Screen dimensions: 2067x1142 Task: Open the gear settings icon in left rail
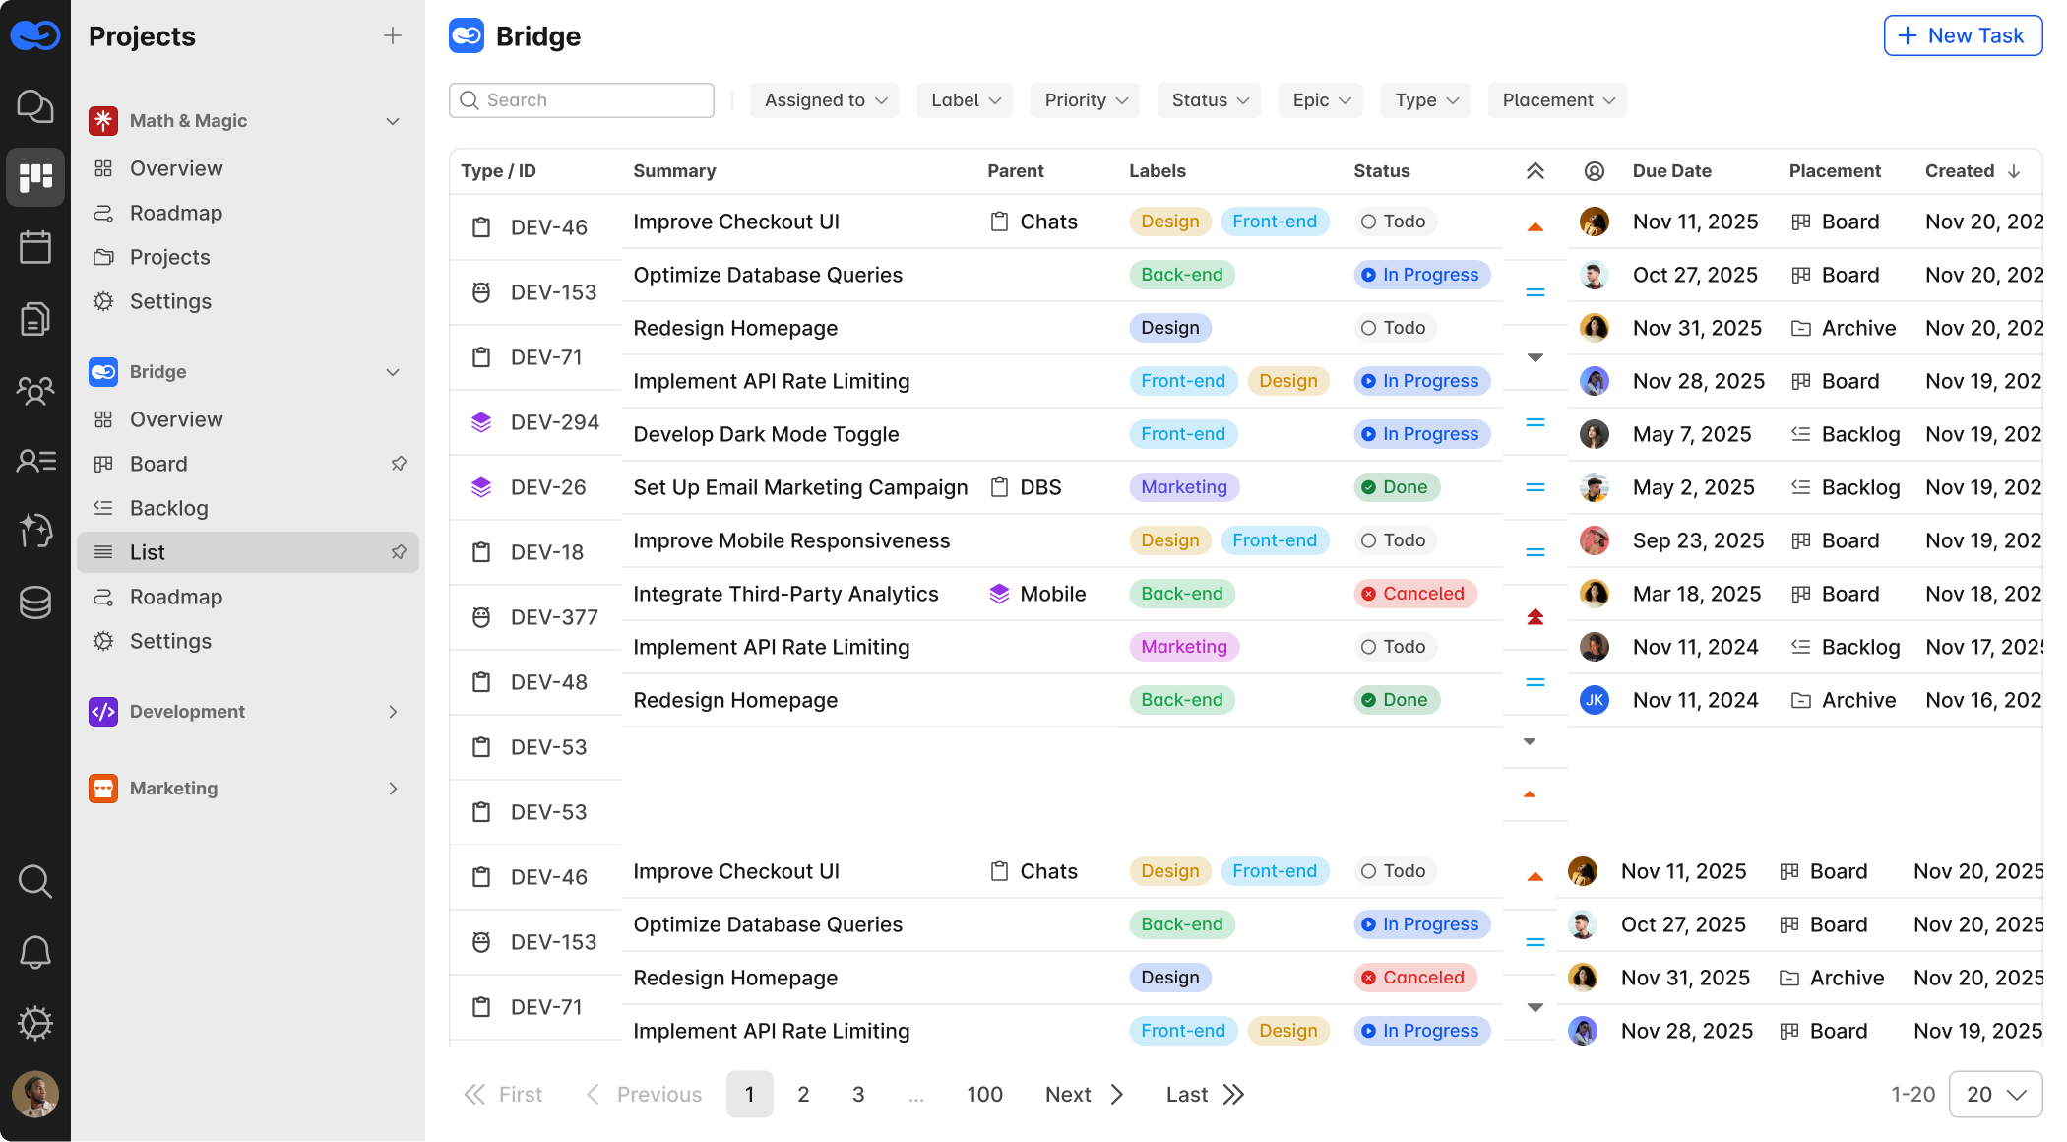35,1023
